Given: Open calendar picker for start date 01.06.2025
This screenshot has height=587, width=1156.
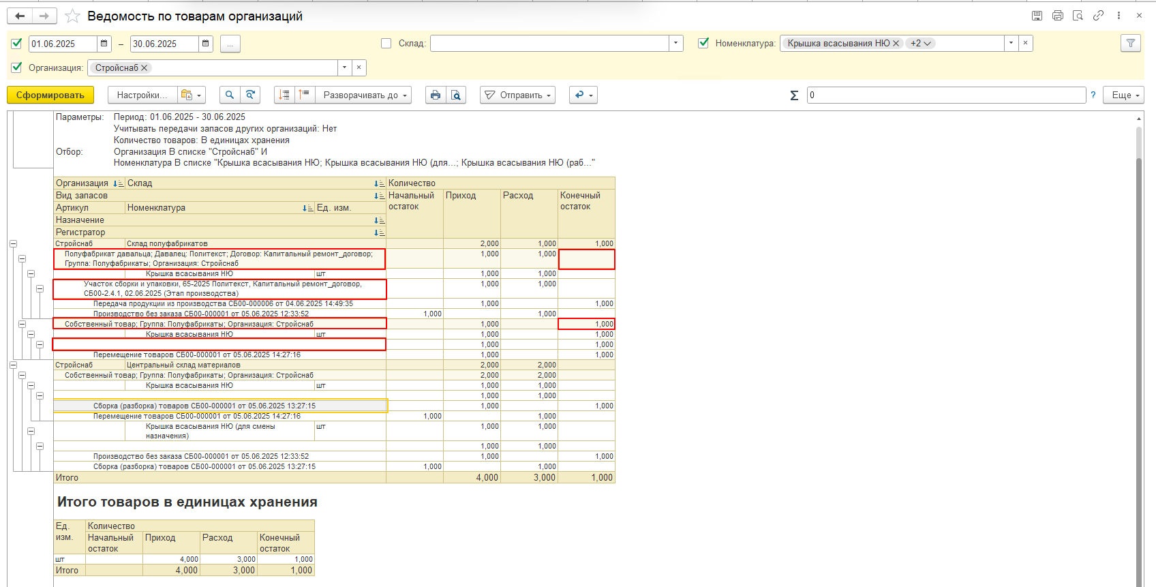Looking at the screenshot, I should point(104,44).
